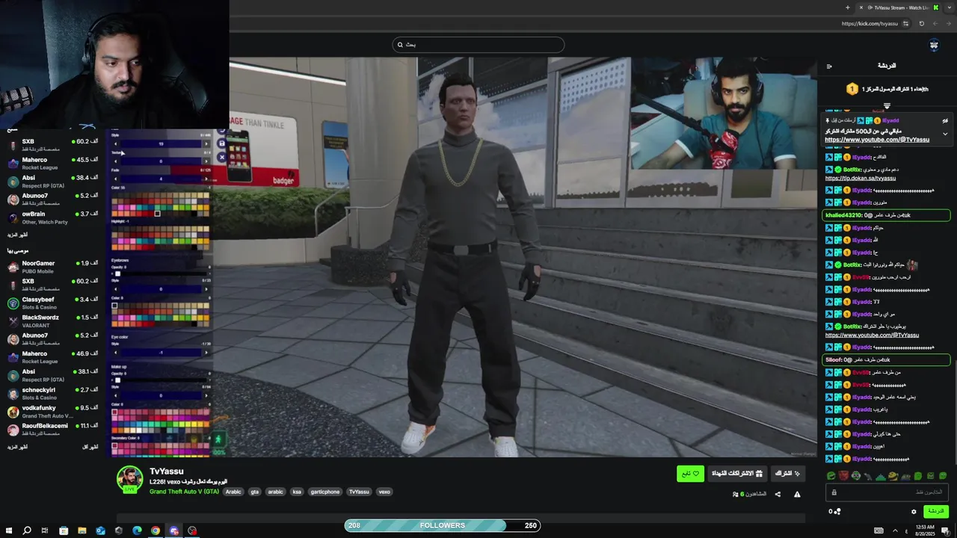Select the ksa tag
957x538 pixels.
click(x=297, y=492)
